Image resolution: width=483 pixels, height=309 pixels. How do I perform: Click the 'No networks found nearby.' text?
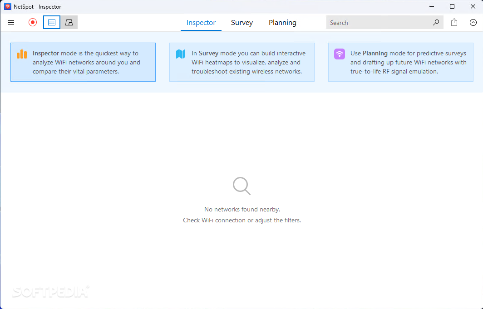pyautogui.click(x=242, y=209)
